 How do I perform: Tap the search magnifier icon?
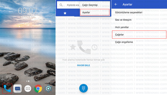61,5
